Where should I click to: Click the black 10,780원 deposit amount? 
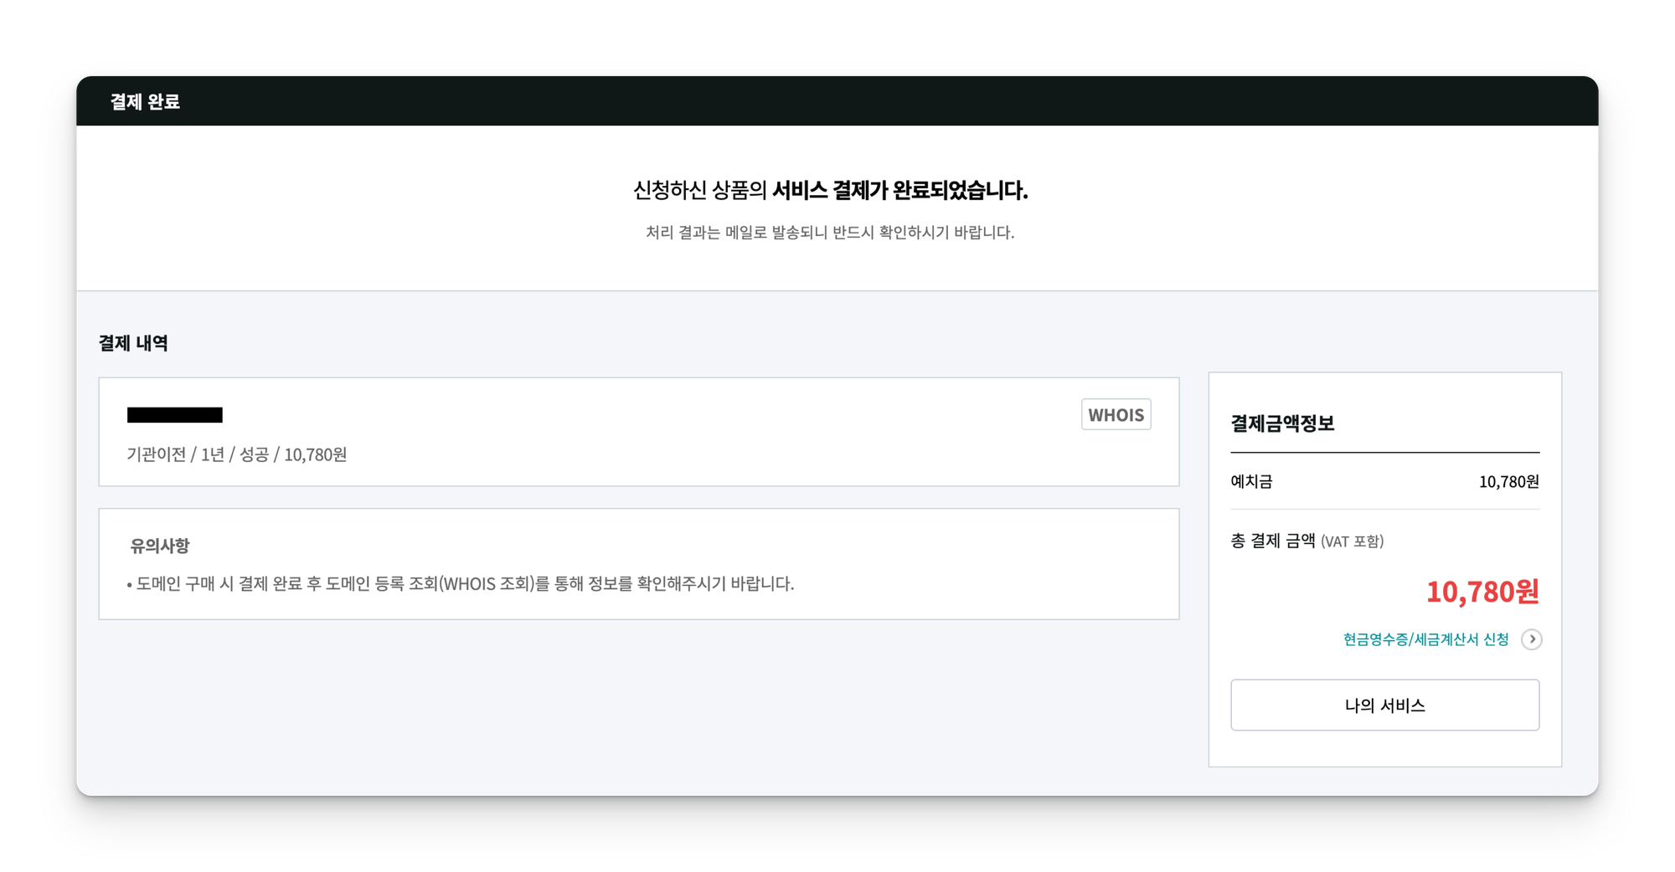[1508, 482]
